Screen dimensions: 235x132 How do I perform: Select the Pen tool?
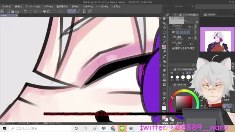[164, 52]
